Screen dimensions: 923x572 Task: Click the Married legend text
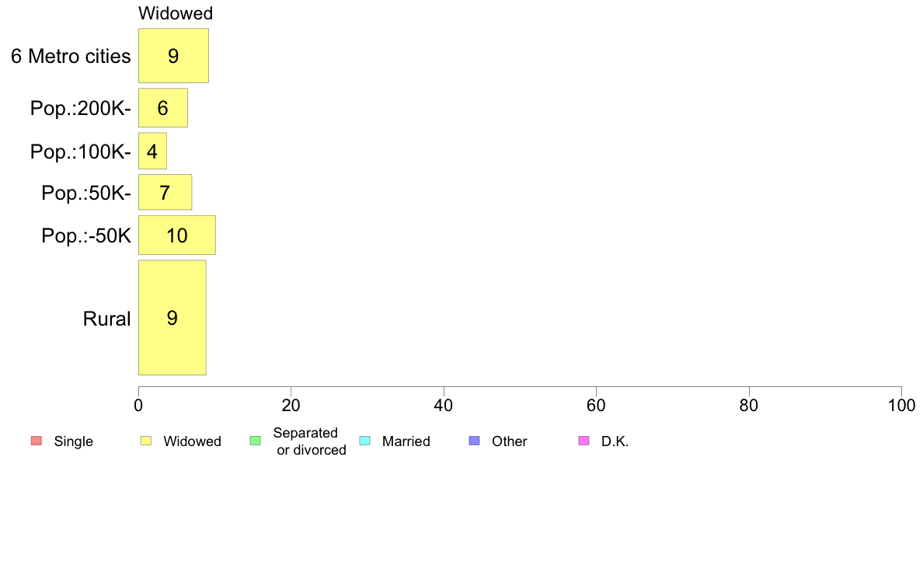[406, 441]
